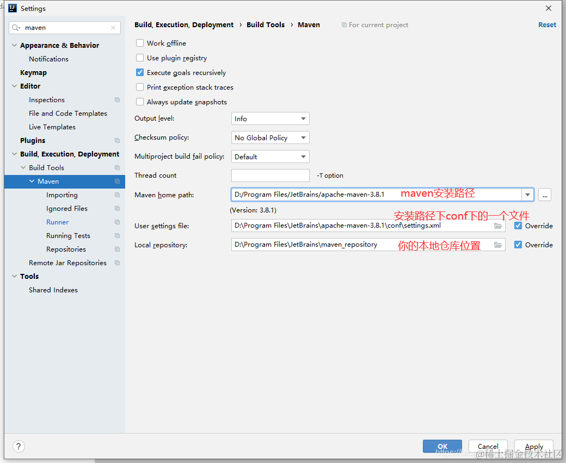Click project-level icon next to Plugins

118,141
